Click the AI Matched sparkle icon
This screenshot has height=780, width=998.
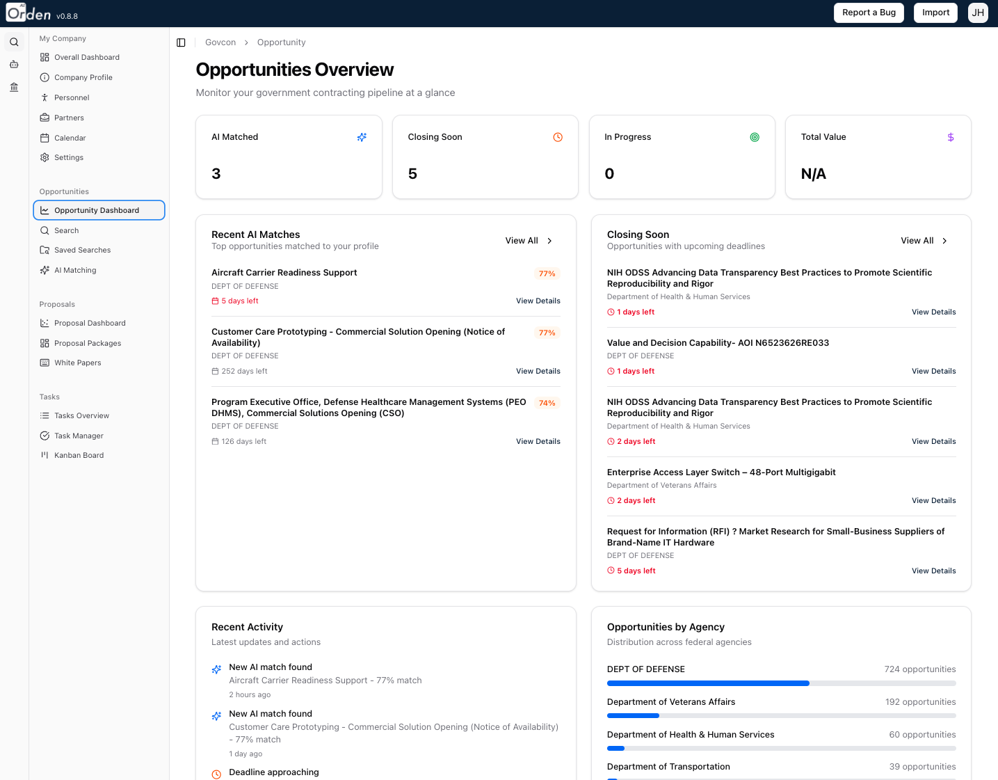(x=362, y=138)
